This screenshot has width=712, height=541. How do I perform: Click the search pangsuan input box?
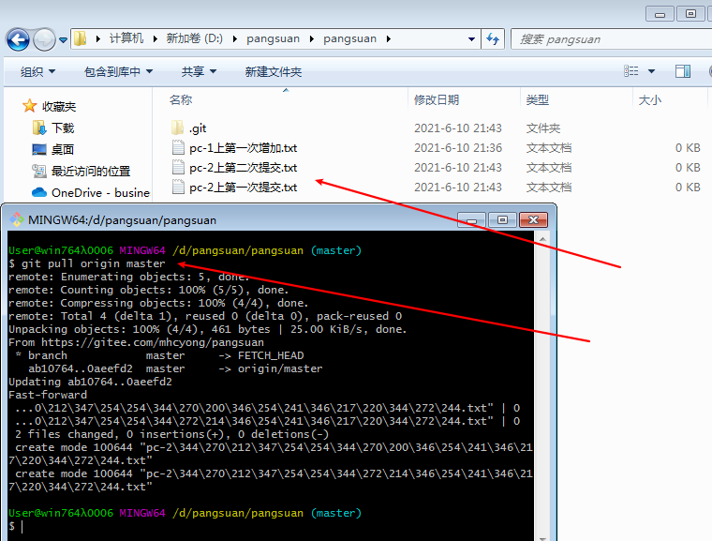click(x=600, y=39)
